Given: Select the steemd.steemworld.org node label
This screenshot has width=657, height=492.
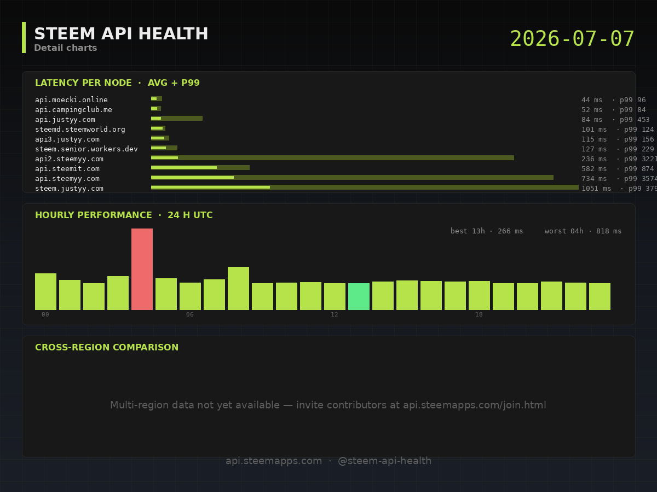Looking at the screenshot, I should pyautogui.click(x=80, y=130).
